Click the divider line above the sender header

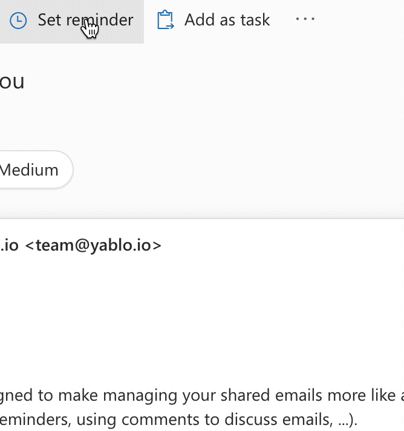202,218
